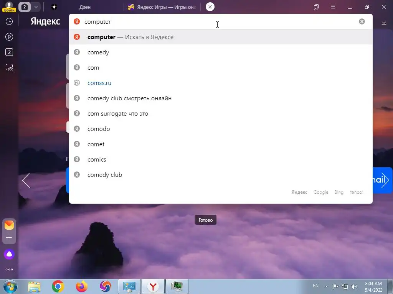Open the volume speaker tray icon
The width and height of the screenshot is (393, 294).
tap(354, 287)
